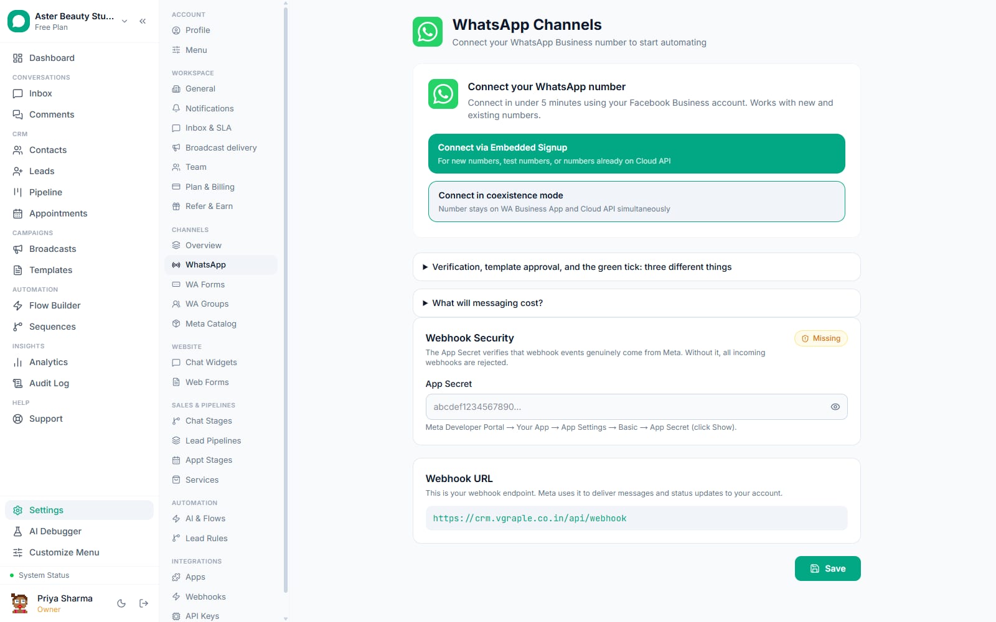
Task: Click the Sequences branch icon
Action: (x=17, y=327)
